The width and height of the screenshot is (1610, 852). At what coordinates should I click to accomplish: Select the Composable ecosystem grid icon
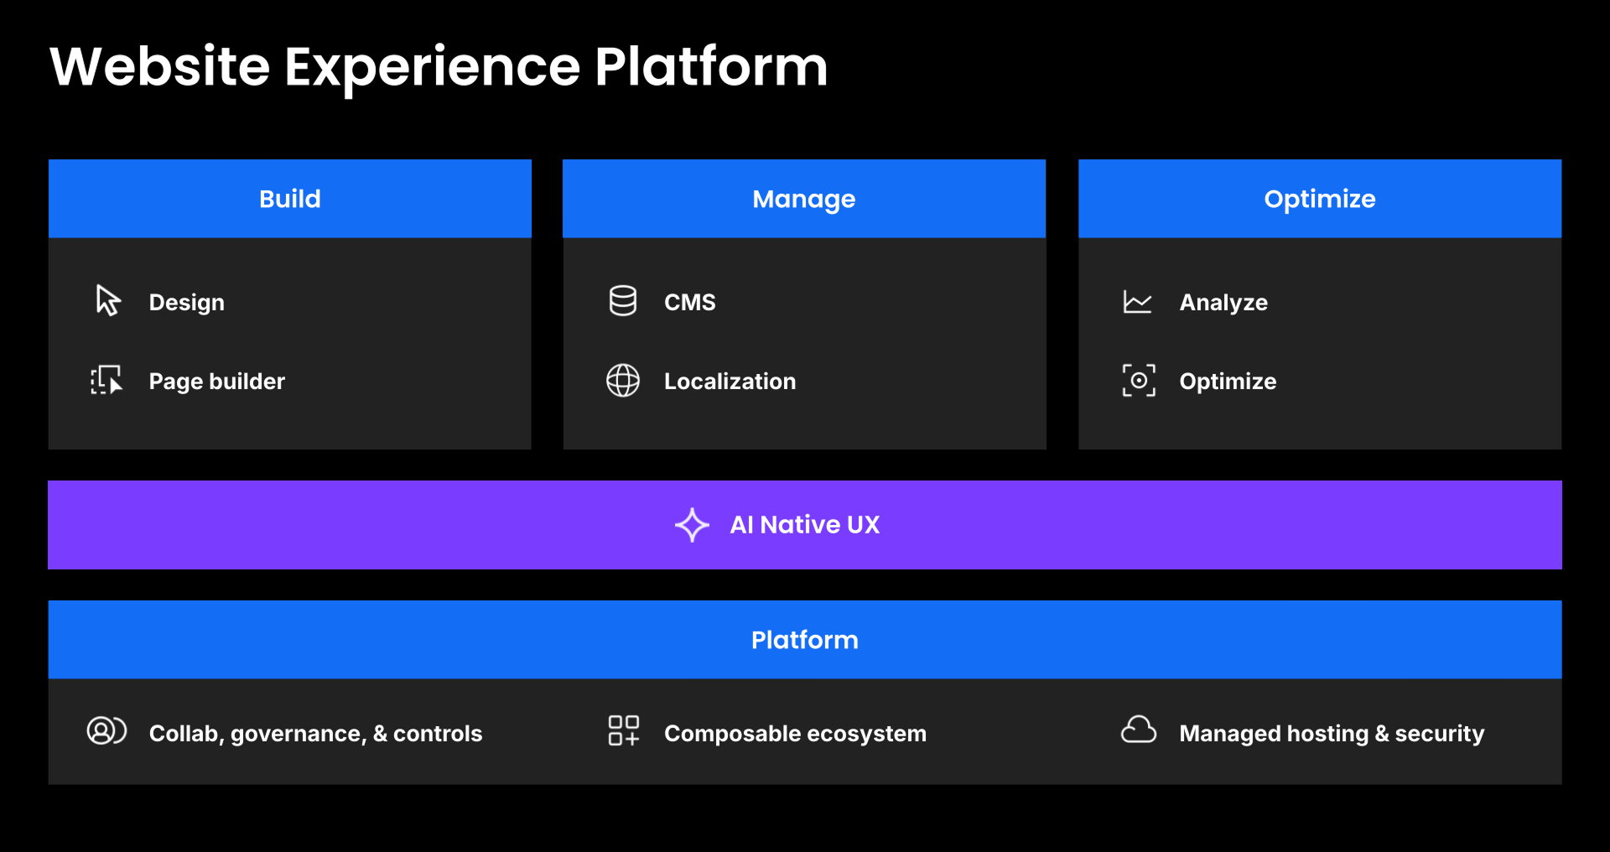pyautogui.click(x=622, y=731)
